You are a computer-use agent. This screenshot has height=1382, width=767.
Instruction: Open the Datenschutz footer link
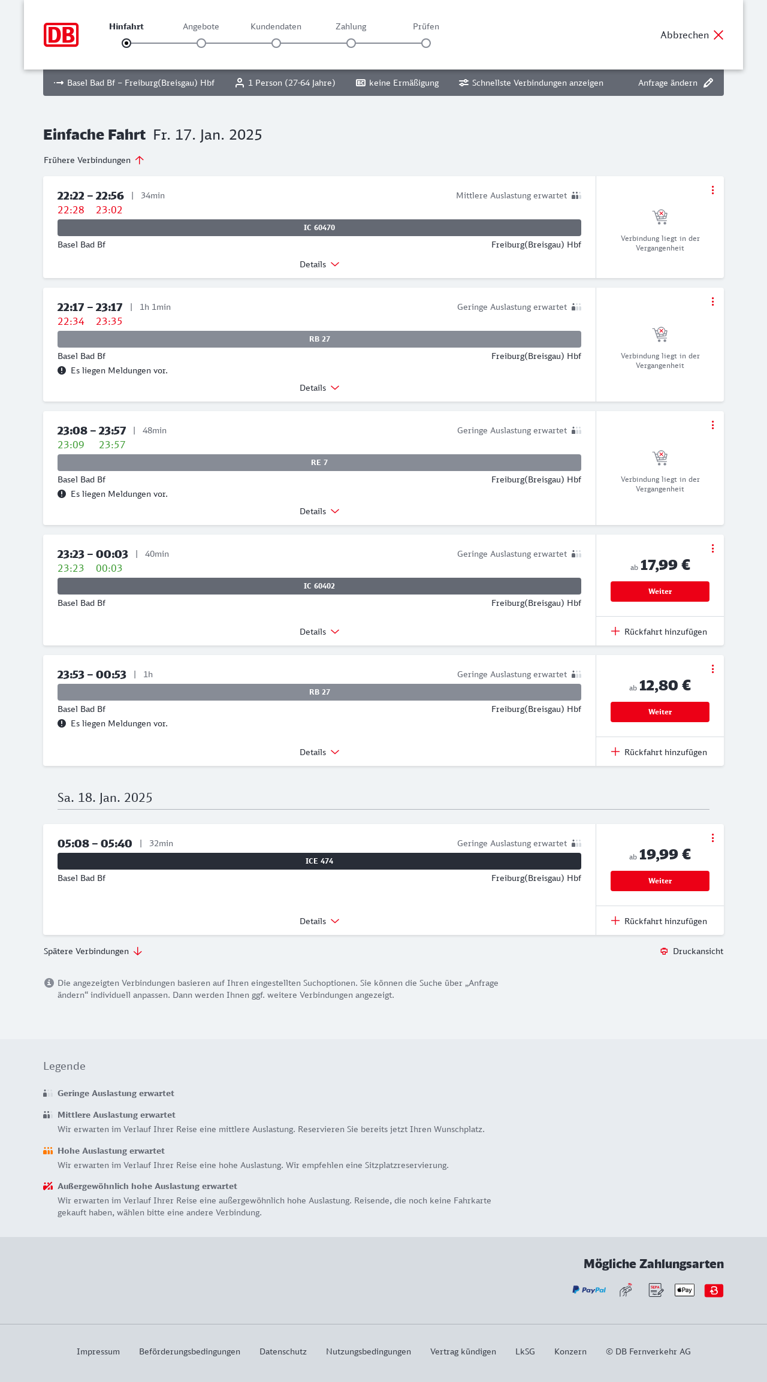[x=283, y=1351]
